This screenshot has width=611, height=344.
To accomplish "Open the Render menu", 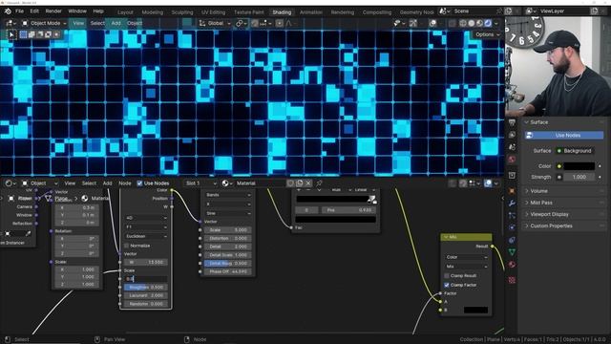I will [53, 11].
